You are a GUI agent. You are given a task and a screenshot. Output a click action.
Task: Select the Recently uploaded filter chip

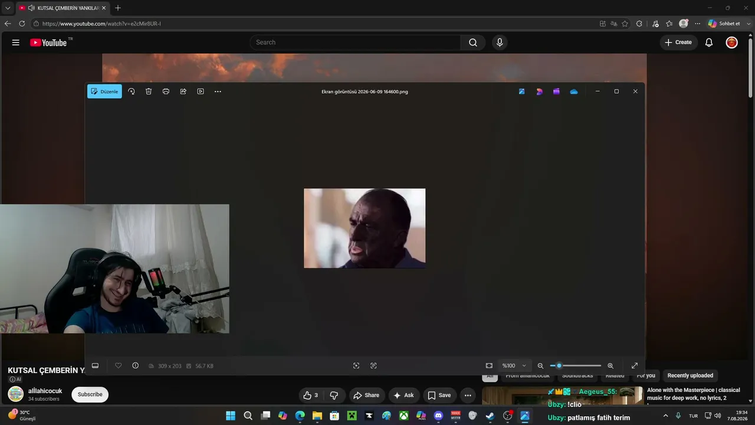(690, 375)
